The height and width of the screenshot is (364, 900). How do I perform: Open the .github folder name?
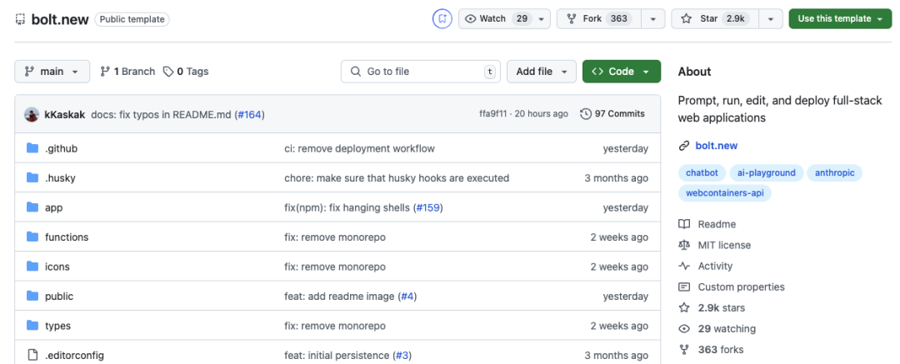point(61,149)
